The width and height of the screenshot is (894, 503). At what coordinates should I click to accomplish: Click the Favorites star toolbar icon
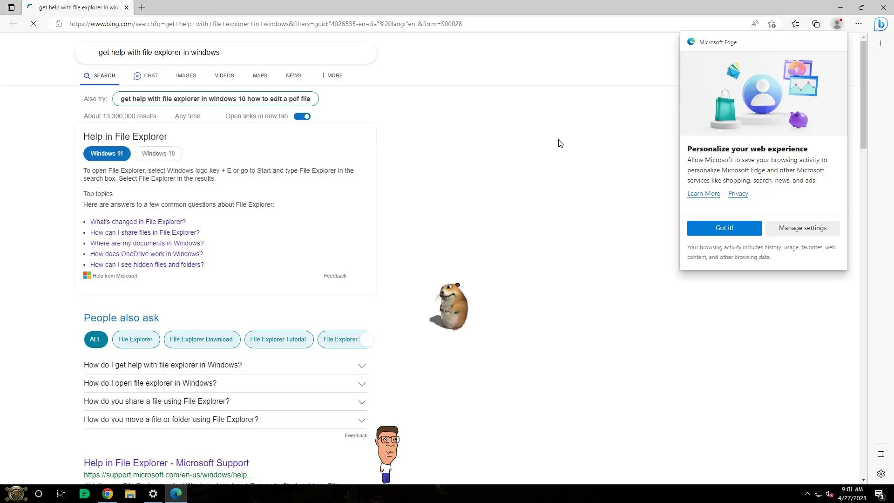tap(795, 24)
